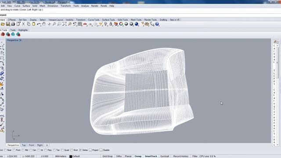This screenshot has height=158, width=281.
Task: Switch to the Top viewport tab
Action: point(24,145)
